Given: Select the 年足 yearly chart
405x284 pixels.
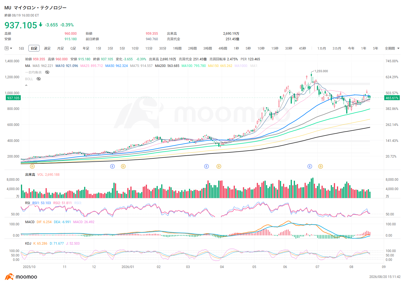Looking at the screenshot, I should tap(86, 48).
